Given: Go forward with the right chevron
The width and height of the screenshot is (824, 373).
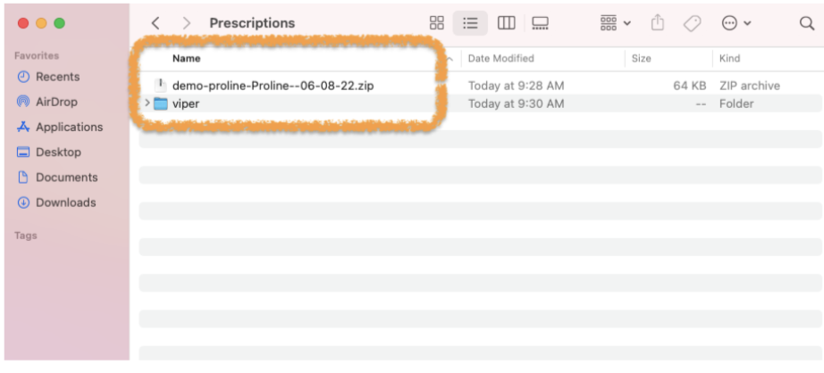Looking at the screenshot, I should pyautogui.click(x=186, y=23).
